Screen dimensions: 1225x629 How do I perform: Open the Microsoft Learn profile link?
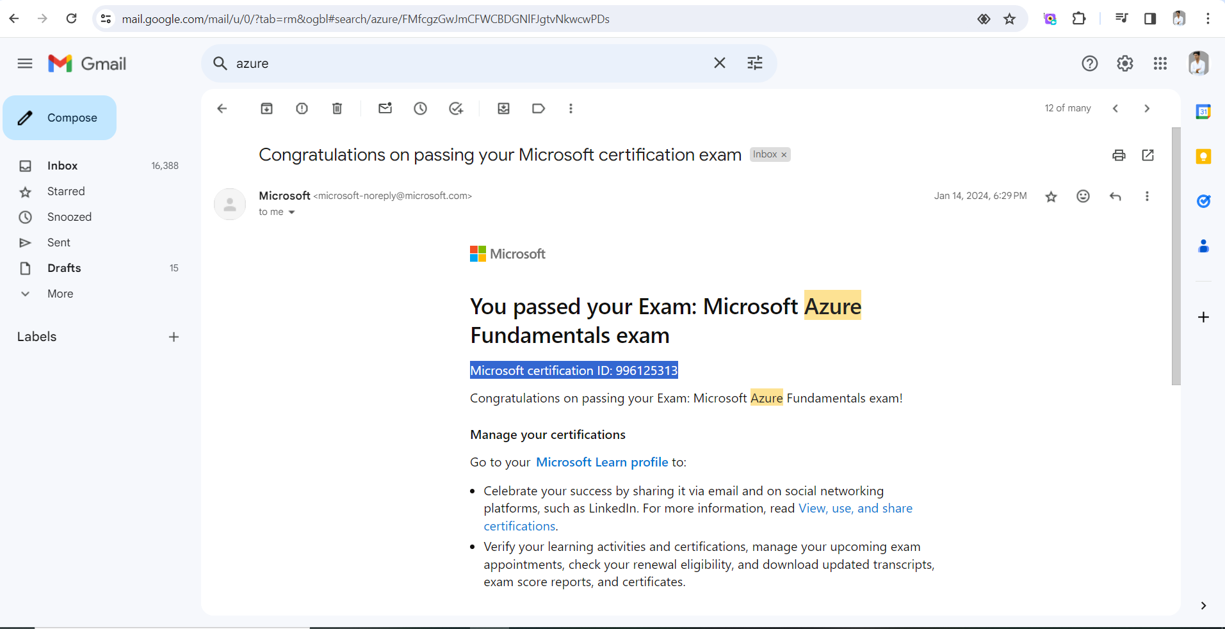click(x=601, y=461)
